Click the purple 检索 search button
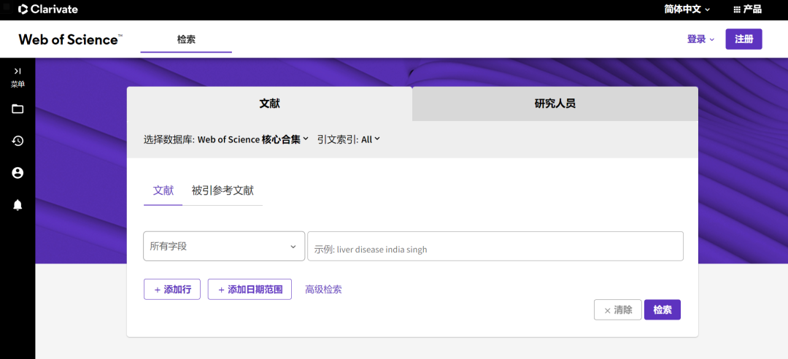This screenshot has height=359, width=788. (663, 309)
